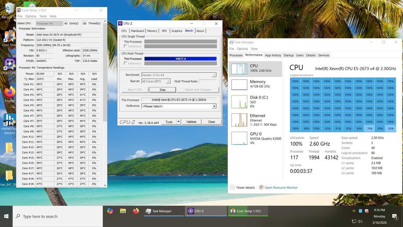Open the Select CPU Processor #0 dropdown
Screen dimensions: 403x227
pyautogui.click(x=49, y=23)
